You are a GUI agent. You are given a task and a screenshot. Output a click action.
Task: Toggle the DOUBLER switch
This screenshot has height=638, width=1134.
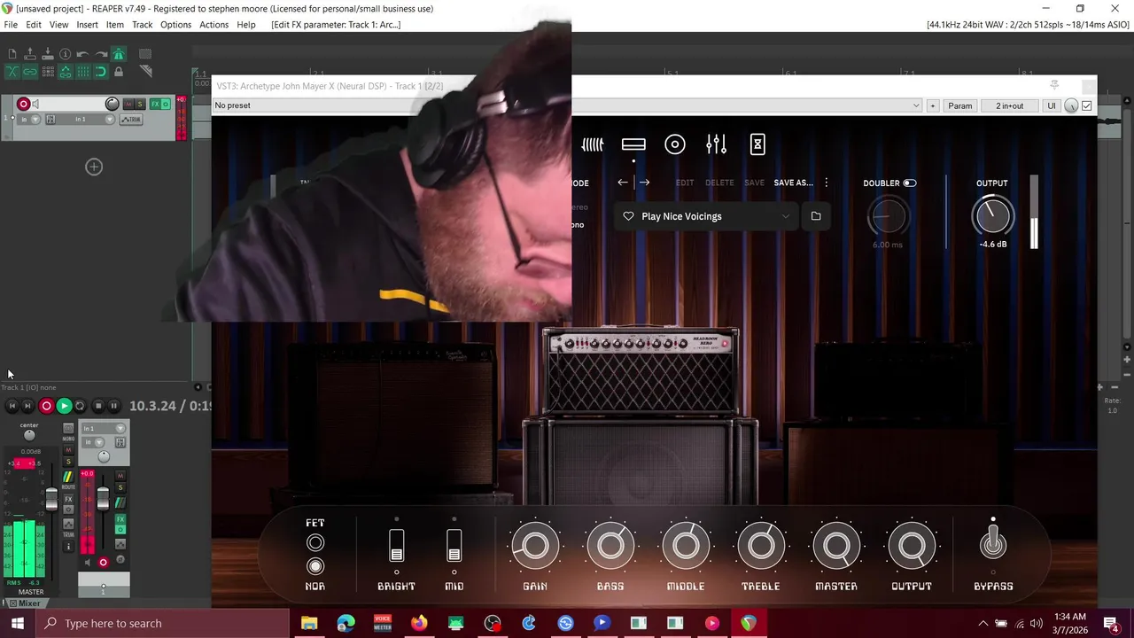pyautogui.click(x=910, y=183)
